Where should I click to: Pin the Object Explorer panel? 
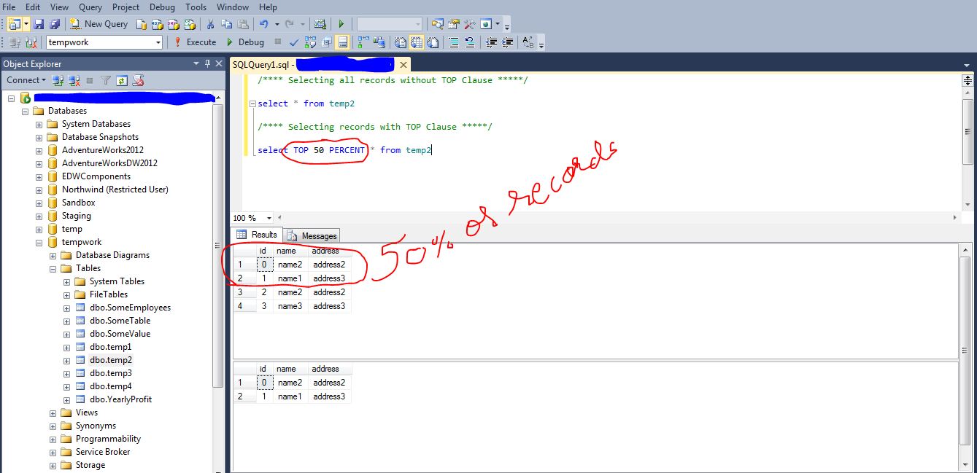[x=207, y=64]
